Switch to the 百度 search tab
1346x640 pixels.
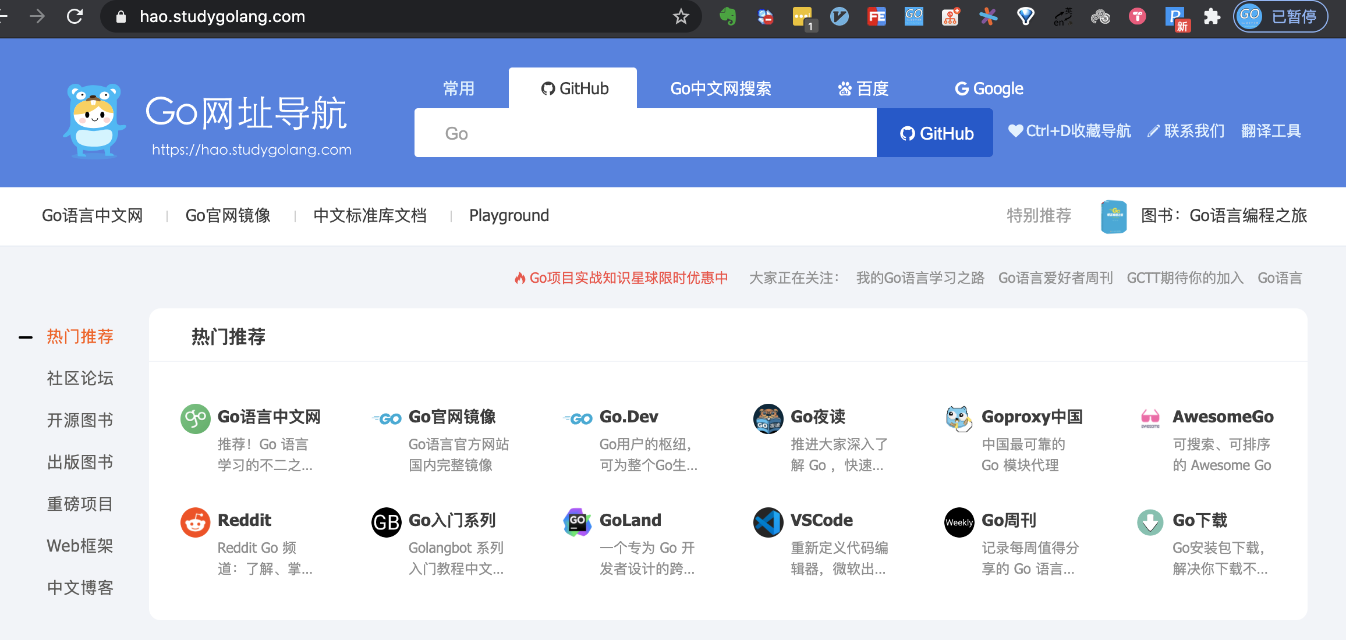863,88
